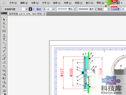Viewport: 126px width, 95px height.
Task: Select the Selection tool black arrow
Action: pos(4,19)
